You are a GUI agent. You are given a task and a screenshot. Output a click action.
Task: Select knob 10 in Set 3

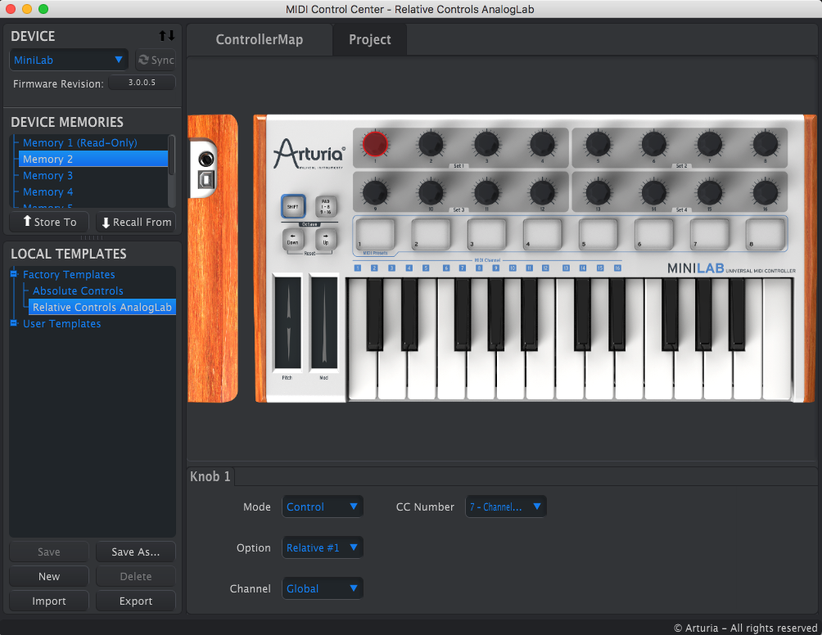[x=431, y=191]
